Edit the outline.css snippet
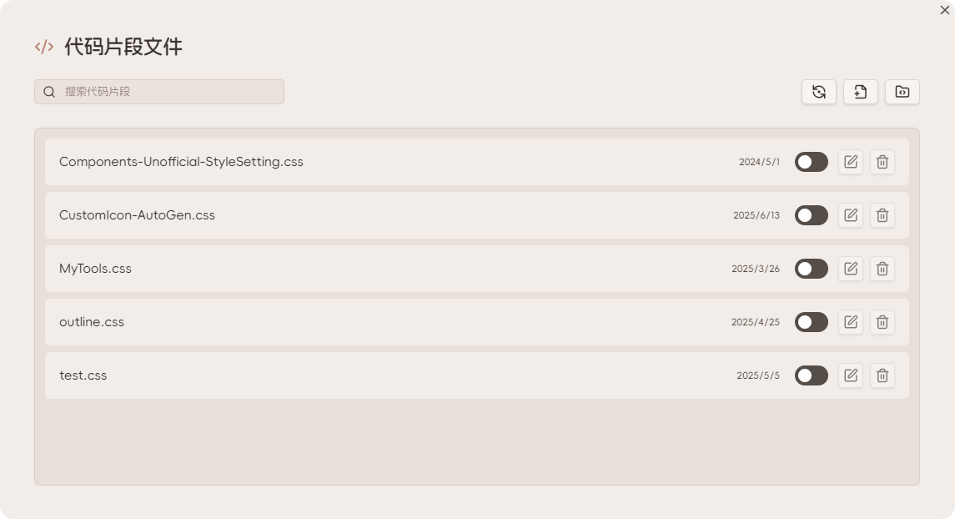The image size is (955, 519). pos(851,322)
